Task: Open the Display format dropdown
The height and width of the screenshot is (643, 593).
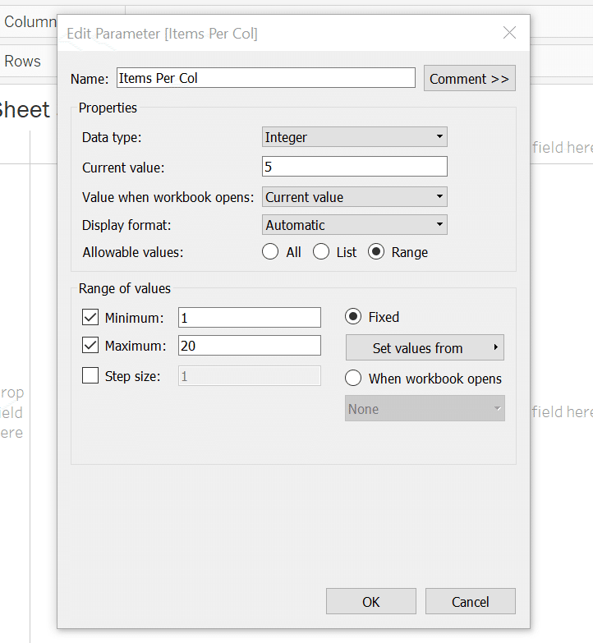Action: (355, 225)
